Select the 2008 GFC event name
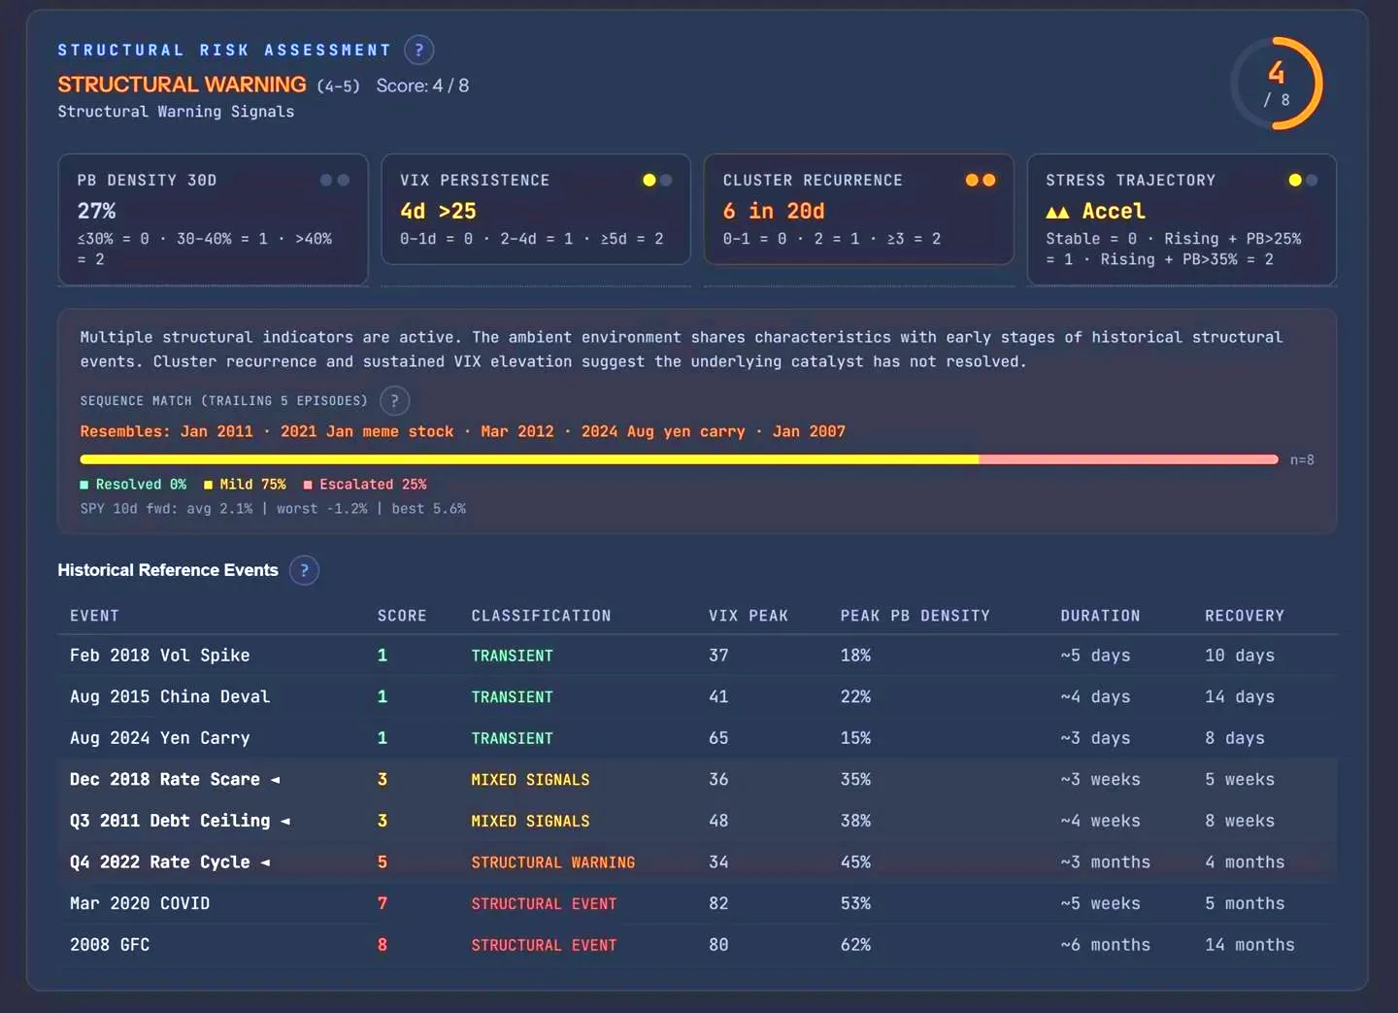1398x1013 pixels. (110, 945)
